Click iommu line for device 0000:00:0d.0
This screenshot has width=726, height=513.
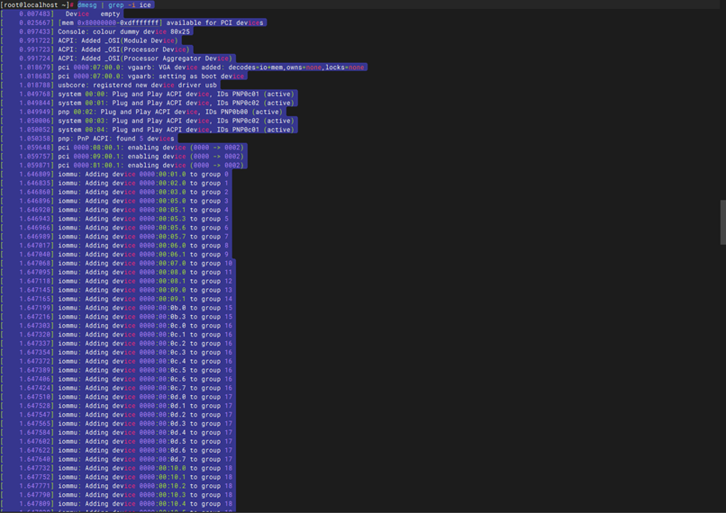(x=118, y=397)
